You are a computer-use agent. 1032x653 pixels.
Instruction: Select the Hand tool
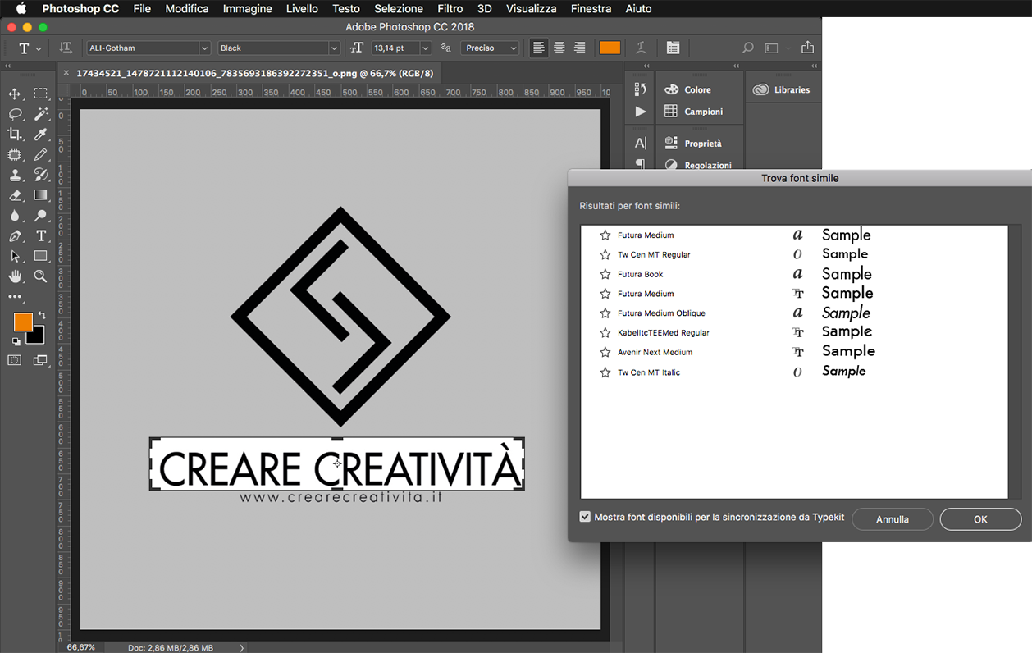pos(15,276)
